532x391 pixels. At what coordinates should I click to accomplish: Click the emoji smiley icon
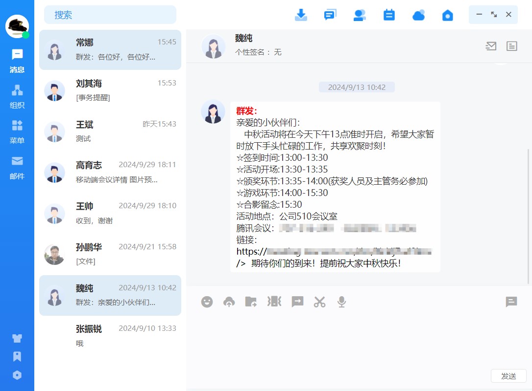(x=207, y=302)
